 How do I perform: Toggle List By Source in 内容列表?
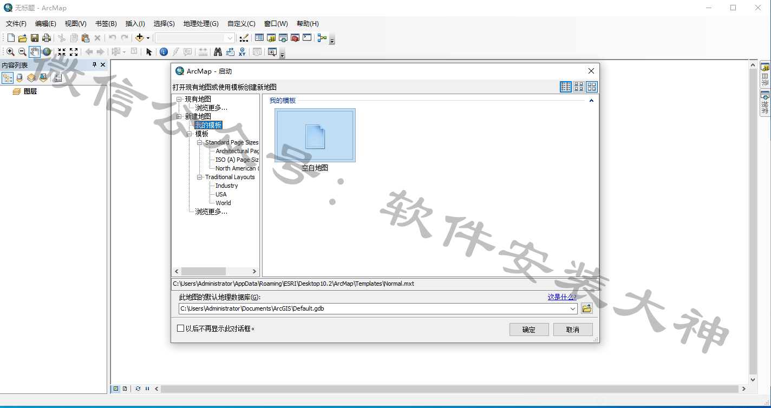[x=19, y=78]
